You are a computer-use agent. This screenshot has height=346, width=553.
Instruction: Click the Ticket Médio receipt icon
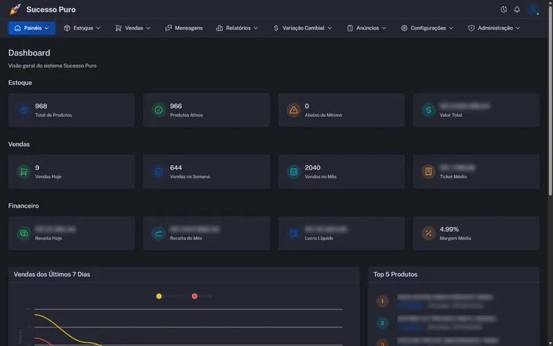pyautogui.click(x=429, y=172)
